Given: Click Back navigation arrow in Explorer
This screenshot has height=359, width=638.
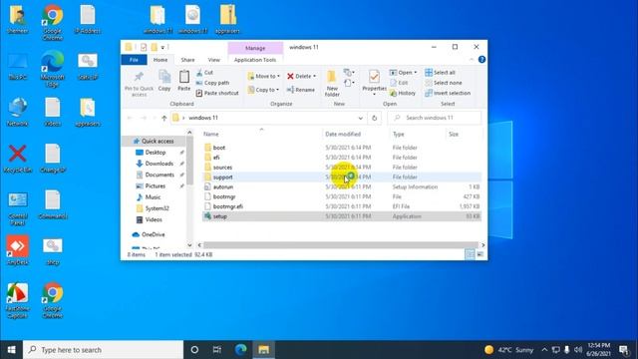Looking at the screenshot, I should (x=130, y=118).
